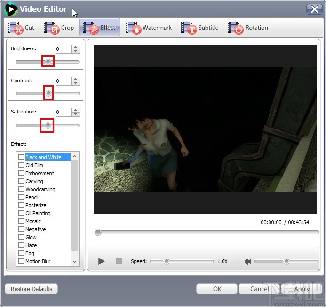This screenshot has width=326, height=307.
Task: Click the Saturation value field
Action: click(64, 112)
